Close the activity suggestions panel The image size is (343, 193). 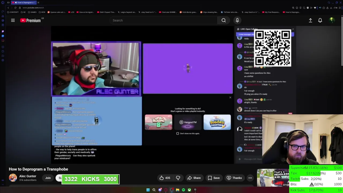[x=230, y=98]
